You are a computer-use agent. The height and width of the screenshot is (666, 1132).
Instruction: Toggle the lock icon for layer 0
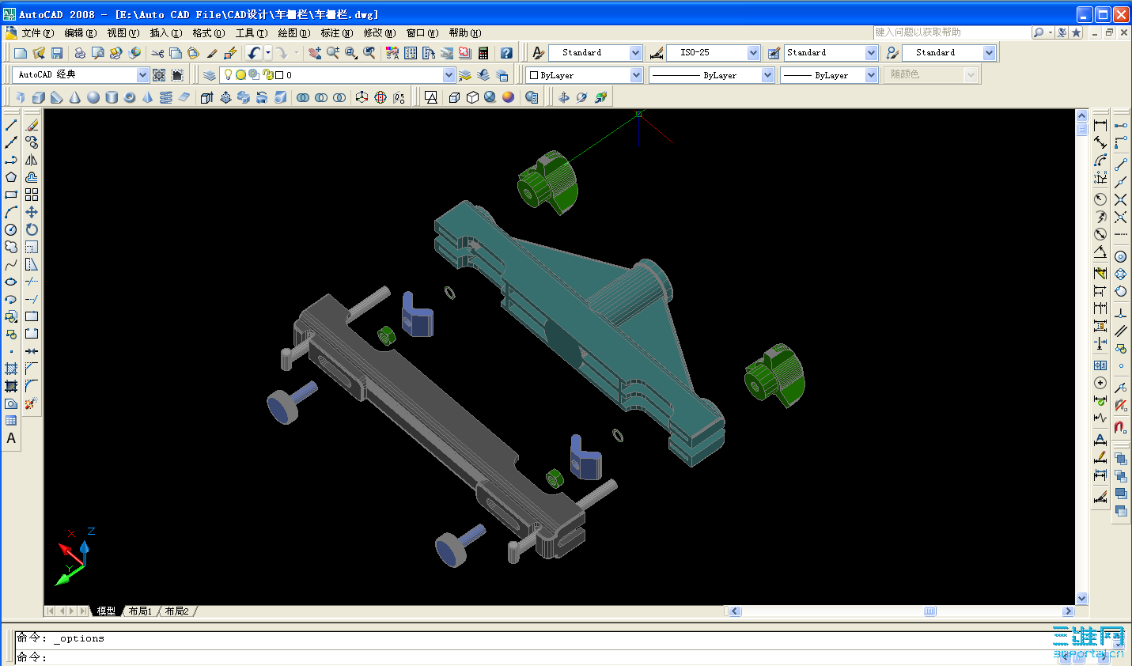(267, 75)
